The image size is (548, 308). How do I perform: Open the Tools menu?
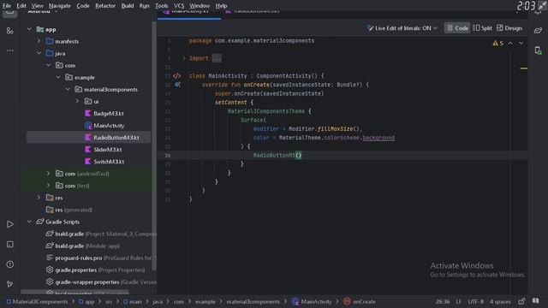(x=162, y=6)
